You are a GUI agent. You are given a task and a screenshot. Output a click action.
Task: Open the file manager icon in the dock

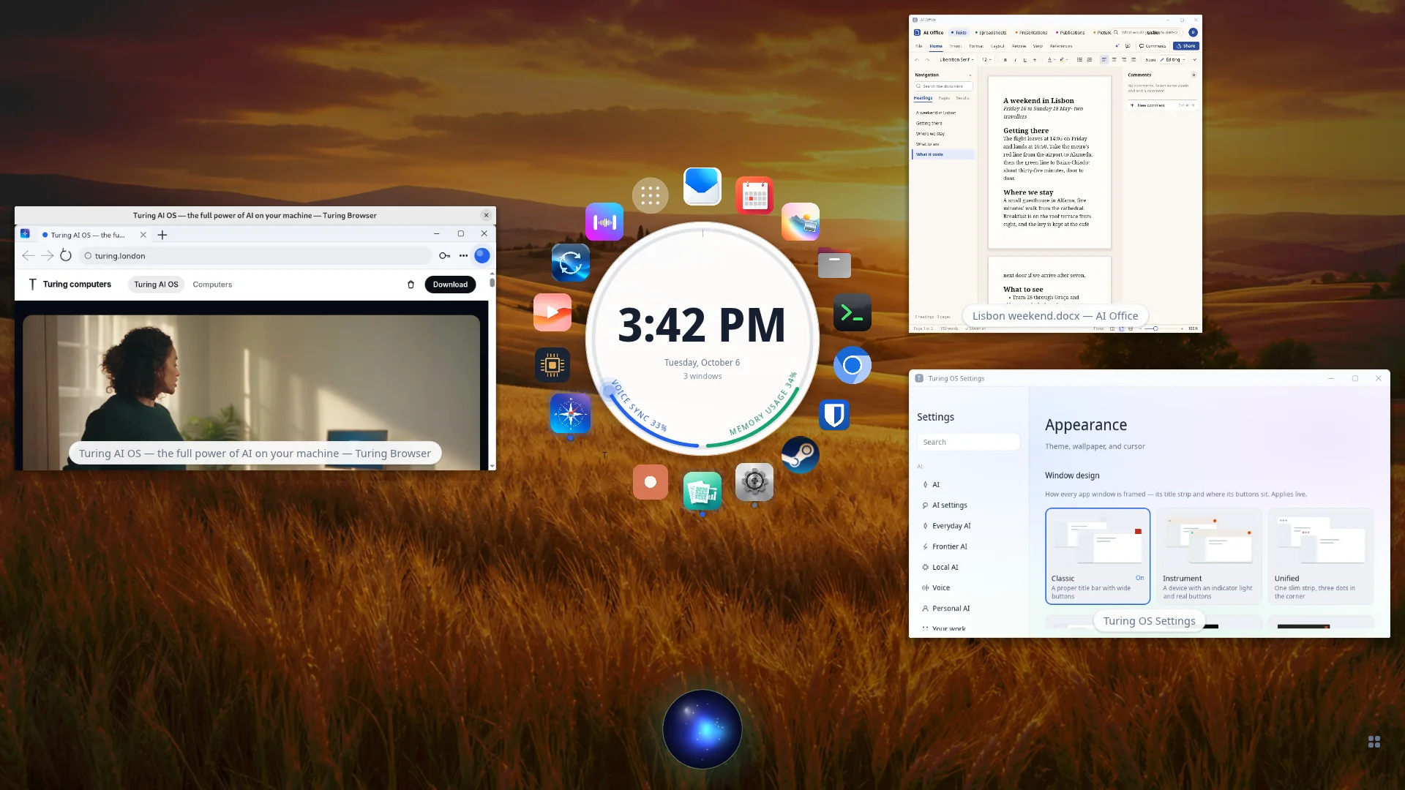coord(834,262)
